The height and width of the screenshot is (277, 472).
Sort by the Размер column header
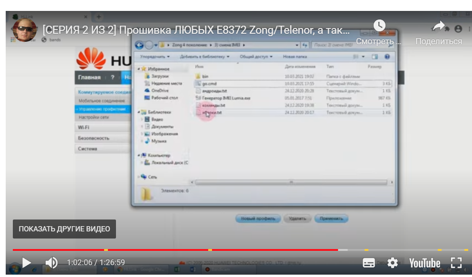coord(375,67)
